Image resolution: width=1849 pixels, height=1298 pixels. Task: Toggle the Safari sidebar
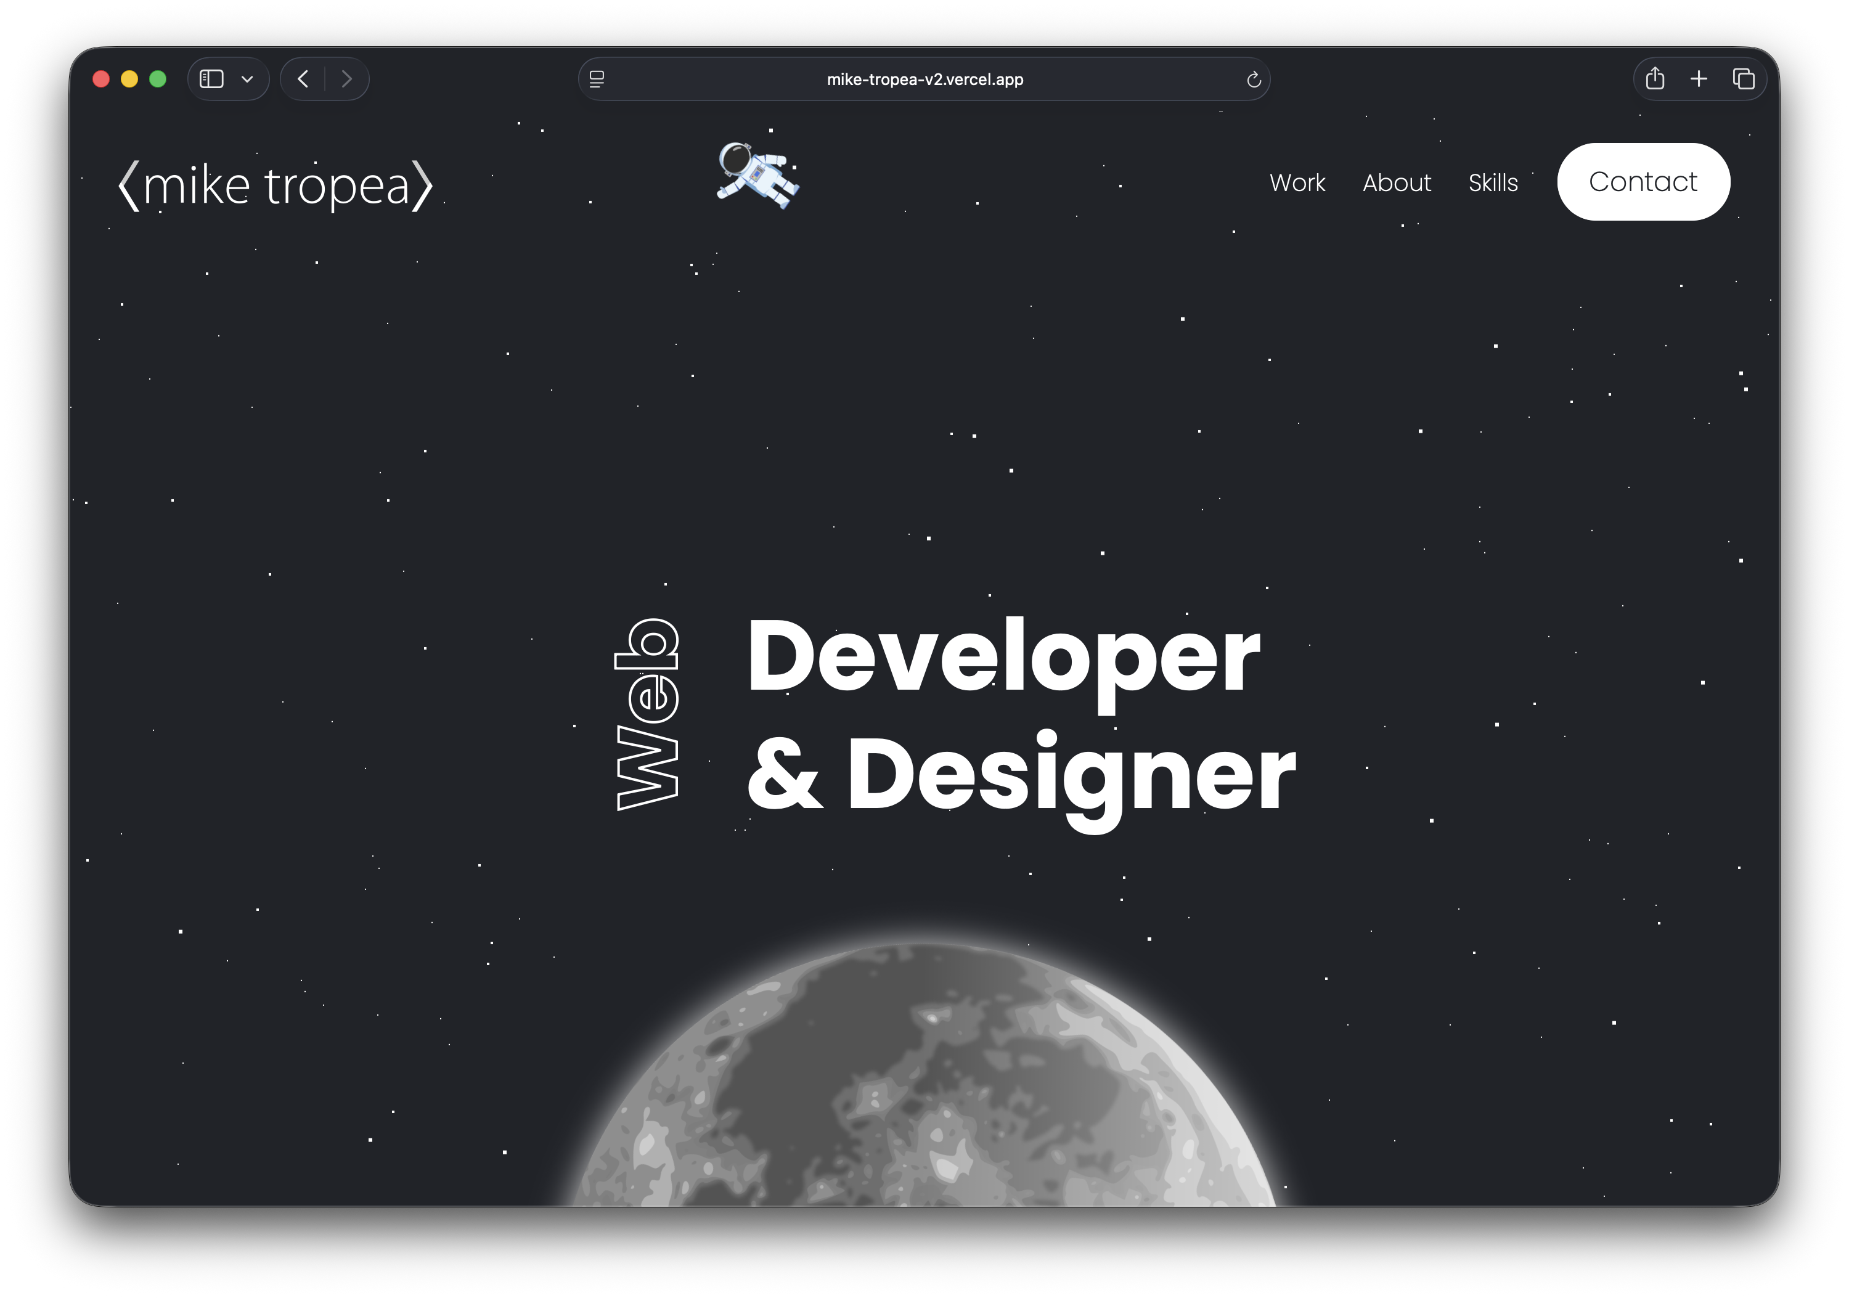tap(211, 79)
